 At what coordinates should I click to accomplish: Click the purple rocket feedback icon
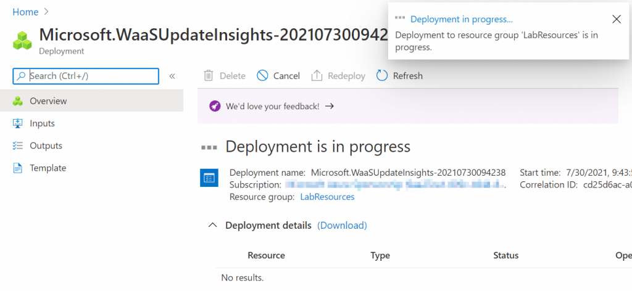click(x=215, y=106)
